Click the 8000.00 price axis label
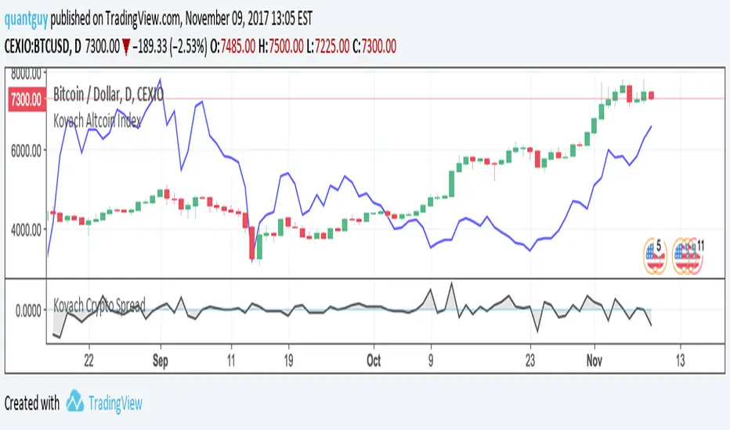The width and height of the screenshot is (730, 430). pyautogui.click(x=27, y=74)
